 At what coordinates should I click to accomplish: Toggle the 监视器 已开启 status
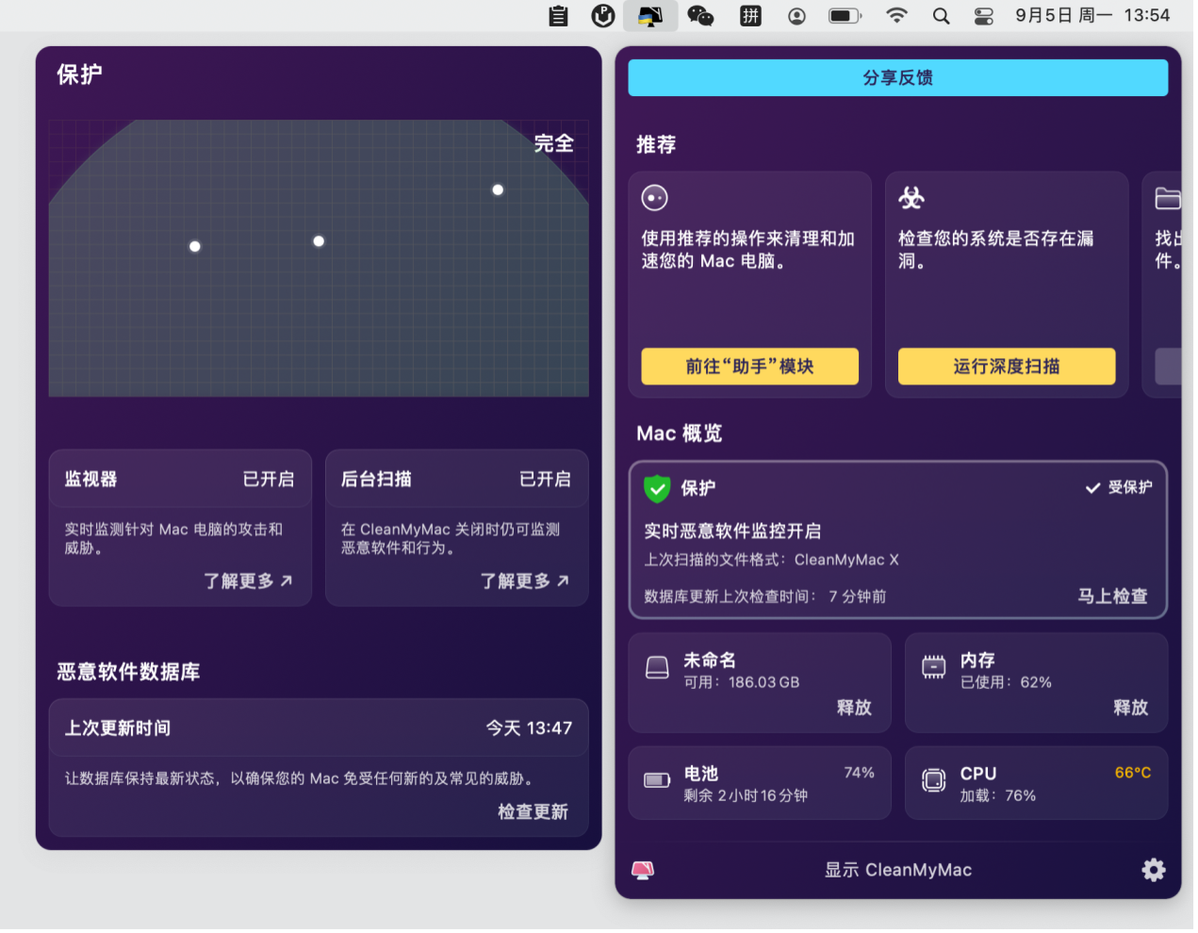pos(269,479)
